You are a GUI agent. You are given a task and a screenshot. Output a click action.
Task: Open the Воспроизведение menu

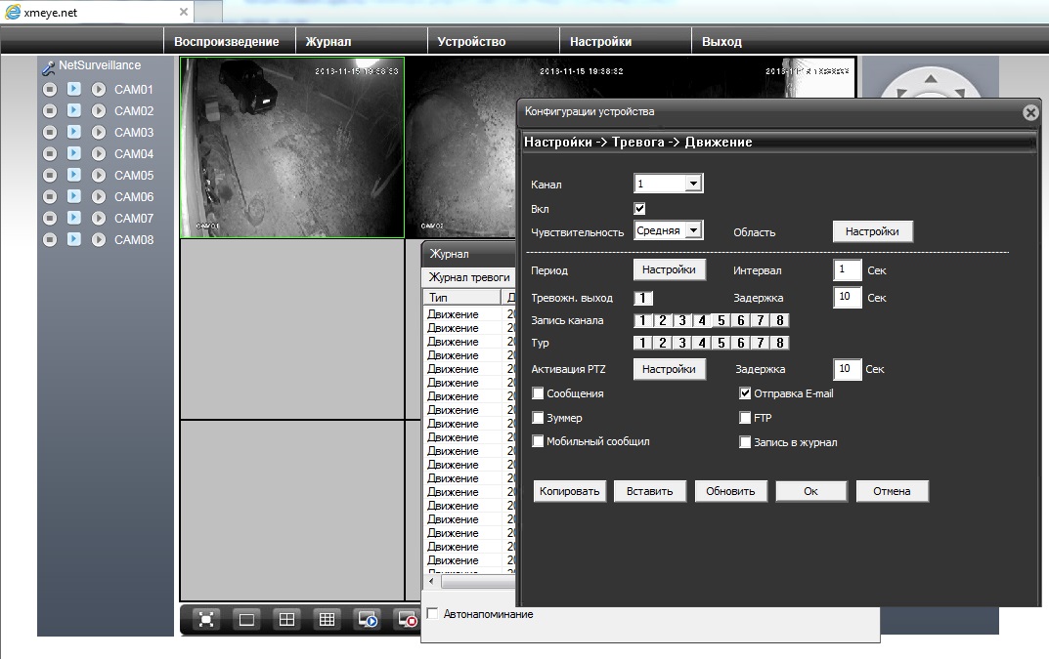(227, 42)
